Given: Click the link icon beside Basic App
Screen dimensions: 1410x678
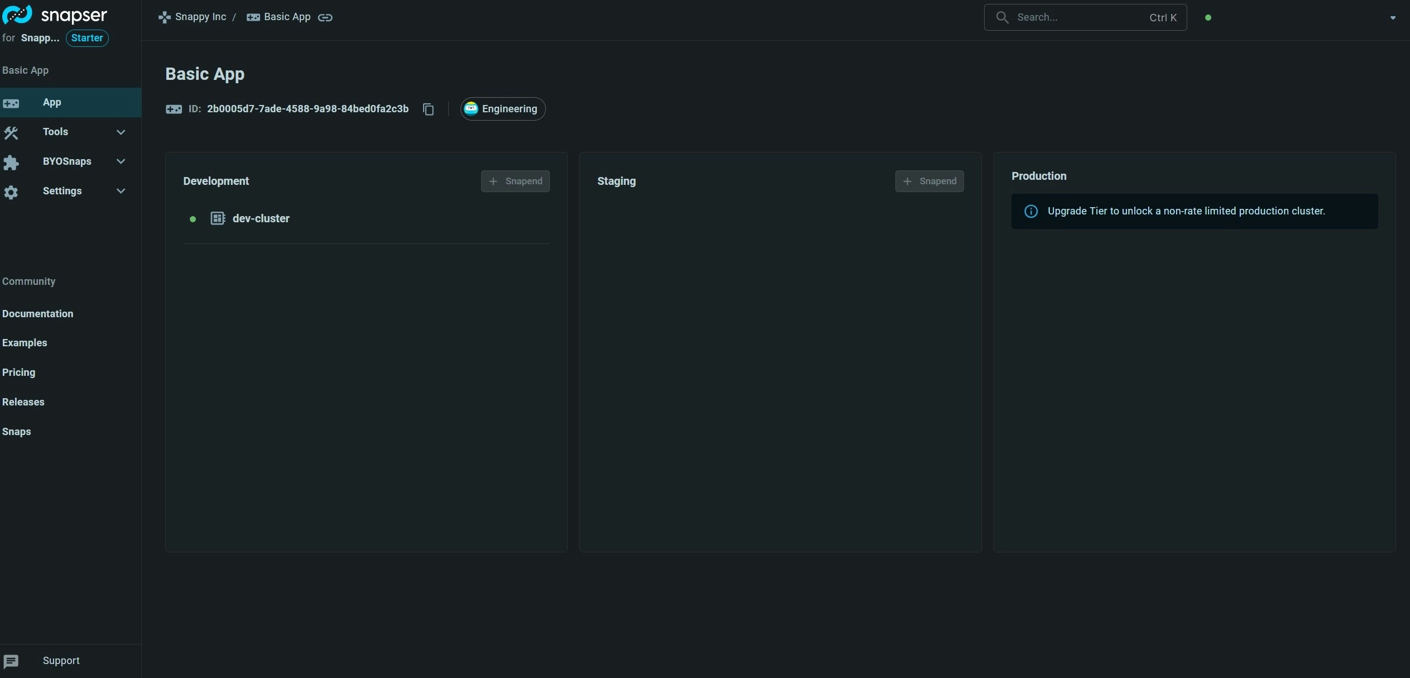Looking at the screenshot, I should (325, 18).
